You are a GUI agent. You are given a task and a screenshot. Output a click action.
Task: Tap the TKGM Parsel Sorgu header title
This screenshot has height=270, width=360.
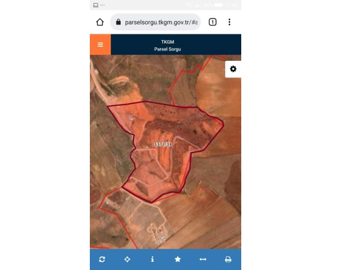click(x=167, y=46)
